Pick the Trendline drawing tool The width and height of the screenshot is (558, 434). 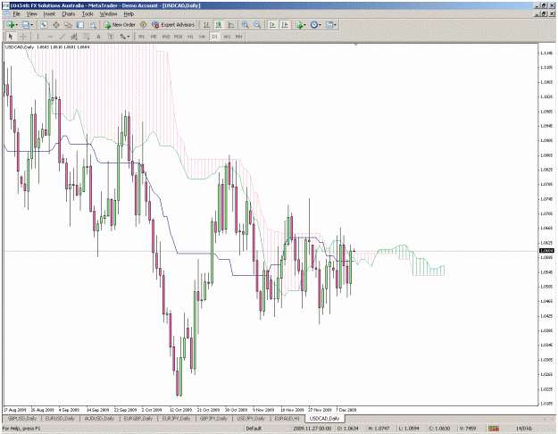62,37
